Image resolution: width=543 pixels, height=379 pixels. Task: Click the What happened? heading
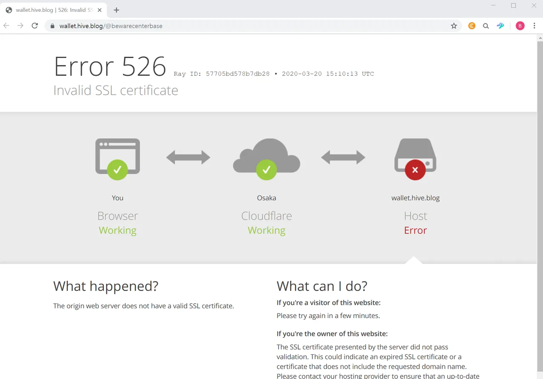[106, 286]
